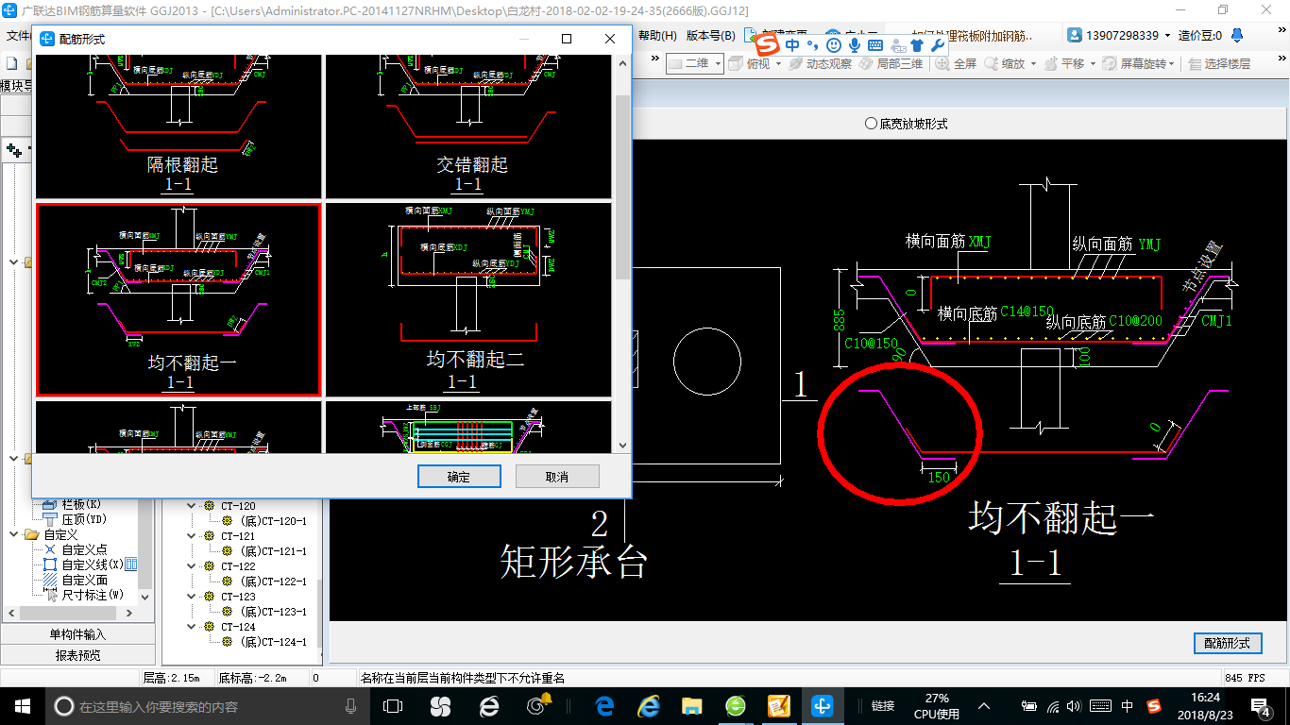Select (底)CT-121-1 unit item

(x=264, y=551)
